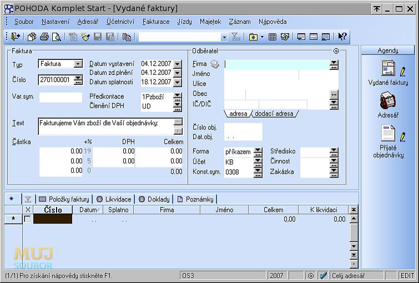
Task: Click the Zakázka list selector
Action: (x=334, y=172)
